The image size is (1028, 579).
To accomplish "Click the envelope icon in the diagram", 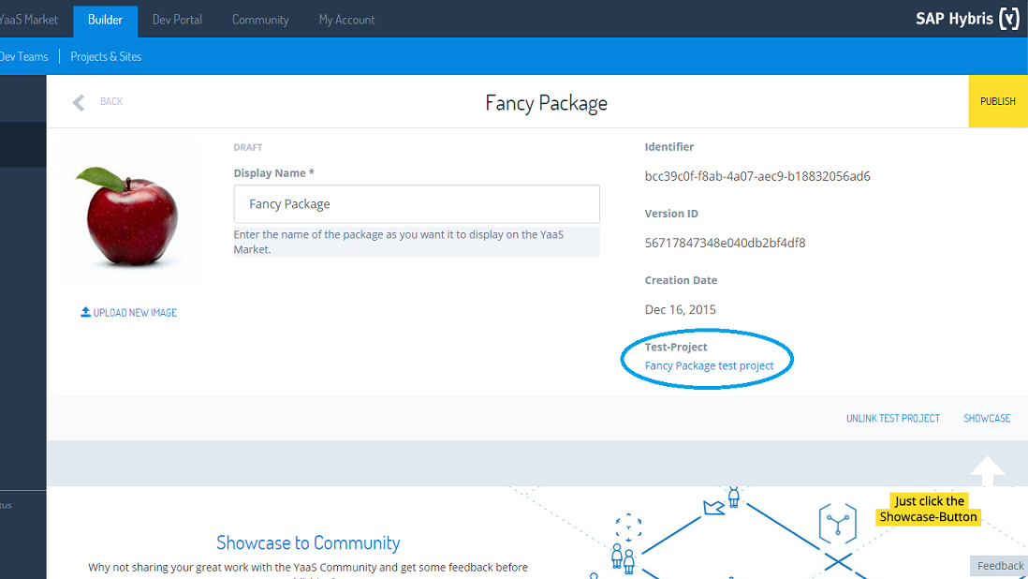I will pyautogui.click(x=713, y=508).
